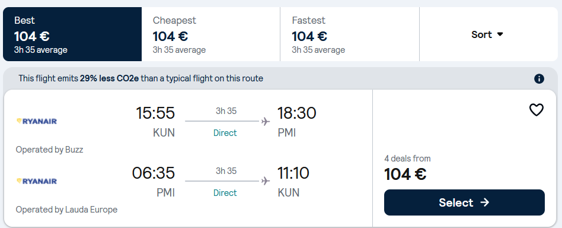Click the outbound Direct label

click(x=225, y=133)
